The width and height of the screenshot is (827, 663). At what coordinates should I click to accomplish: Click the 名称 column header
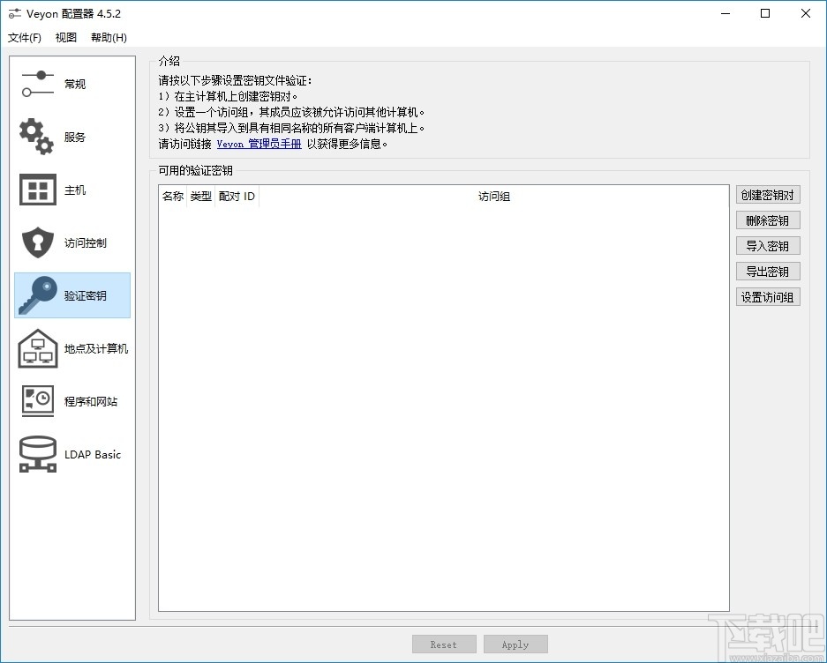pos(172,196)
